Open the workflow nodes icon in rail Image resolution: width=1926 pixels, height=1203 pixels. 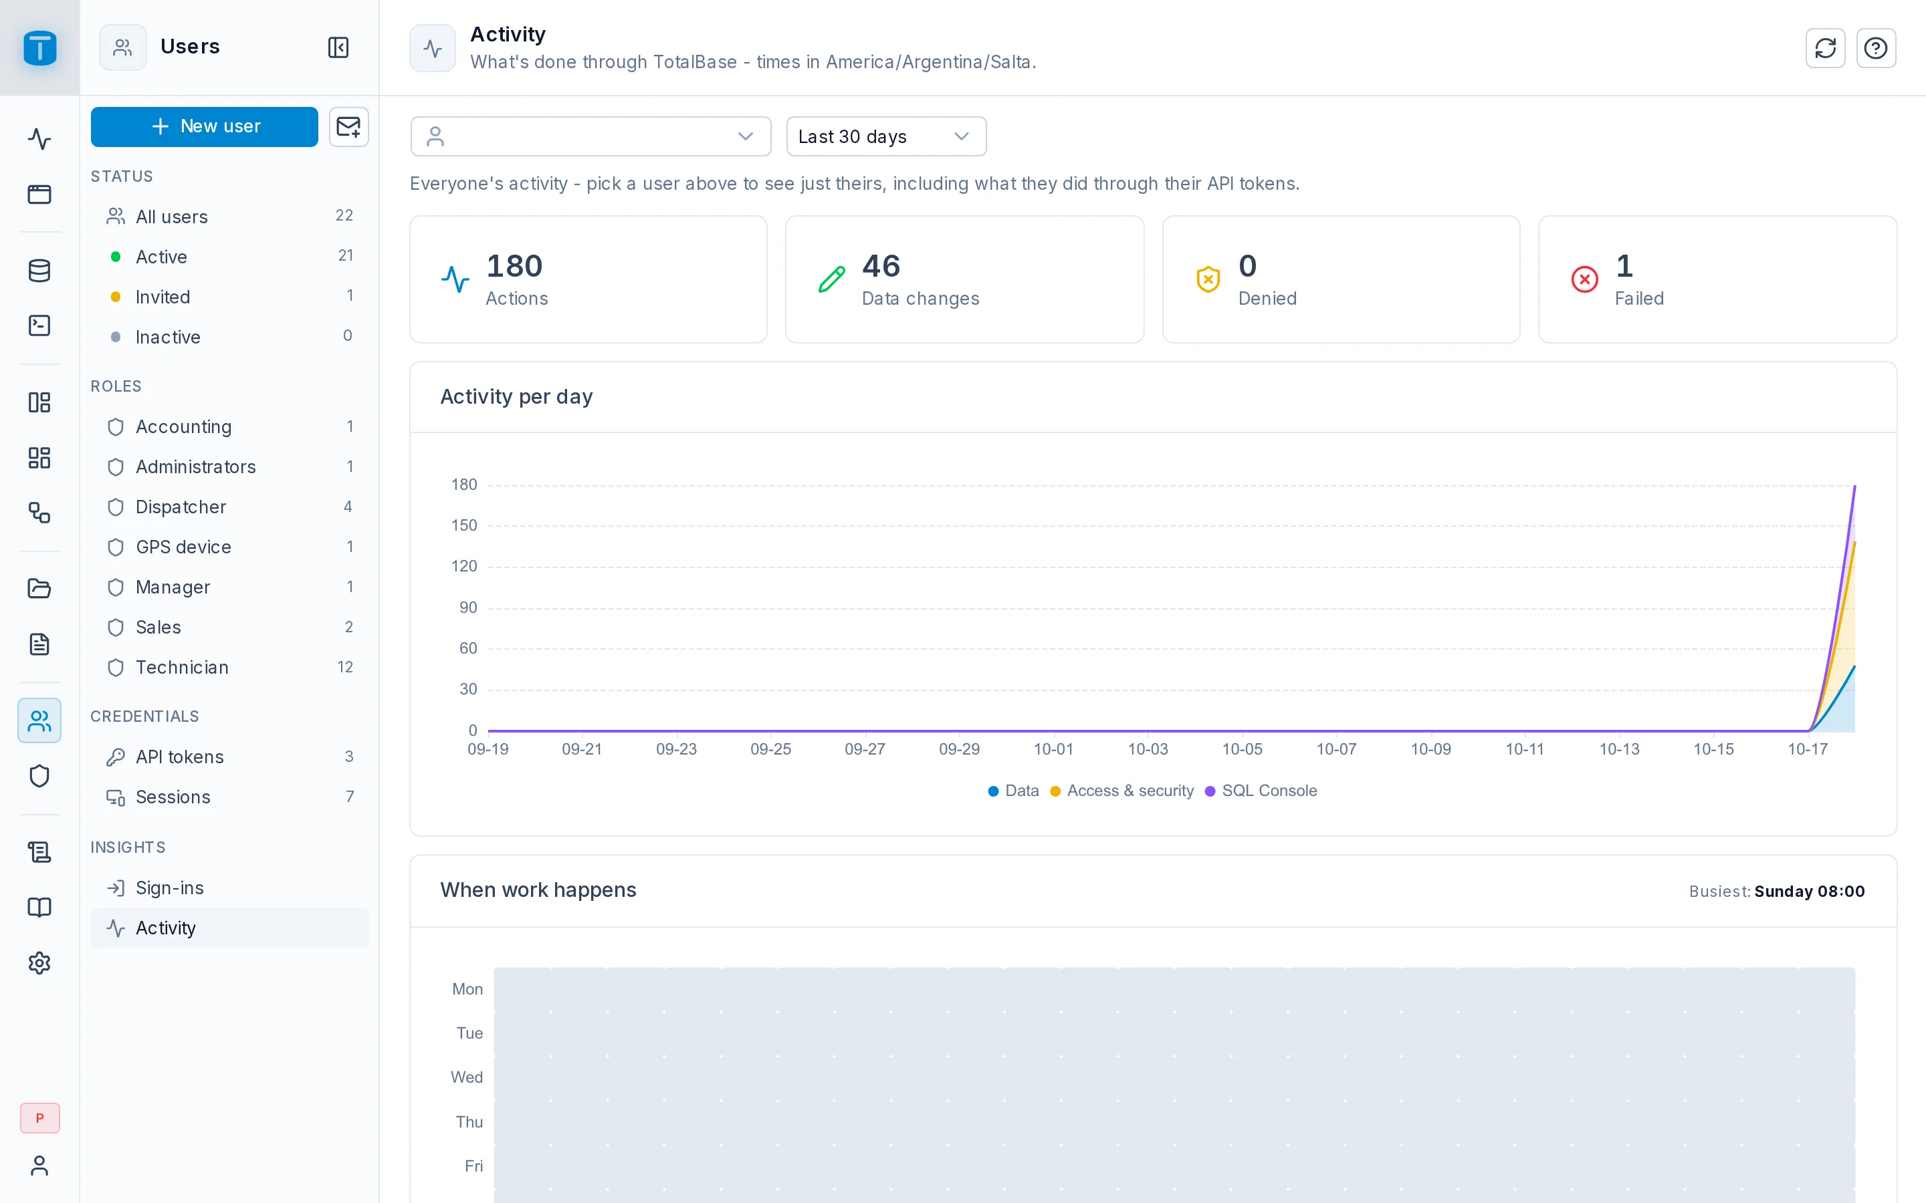click(40, 513)
